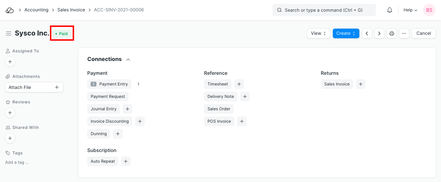Open the Payment Entry connection
Screen dimensions: 441x182
113,84
